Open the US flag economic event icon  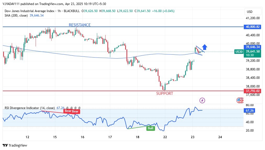pos(239,100)
